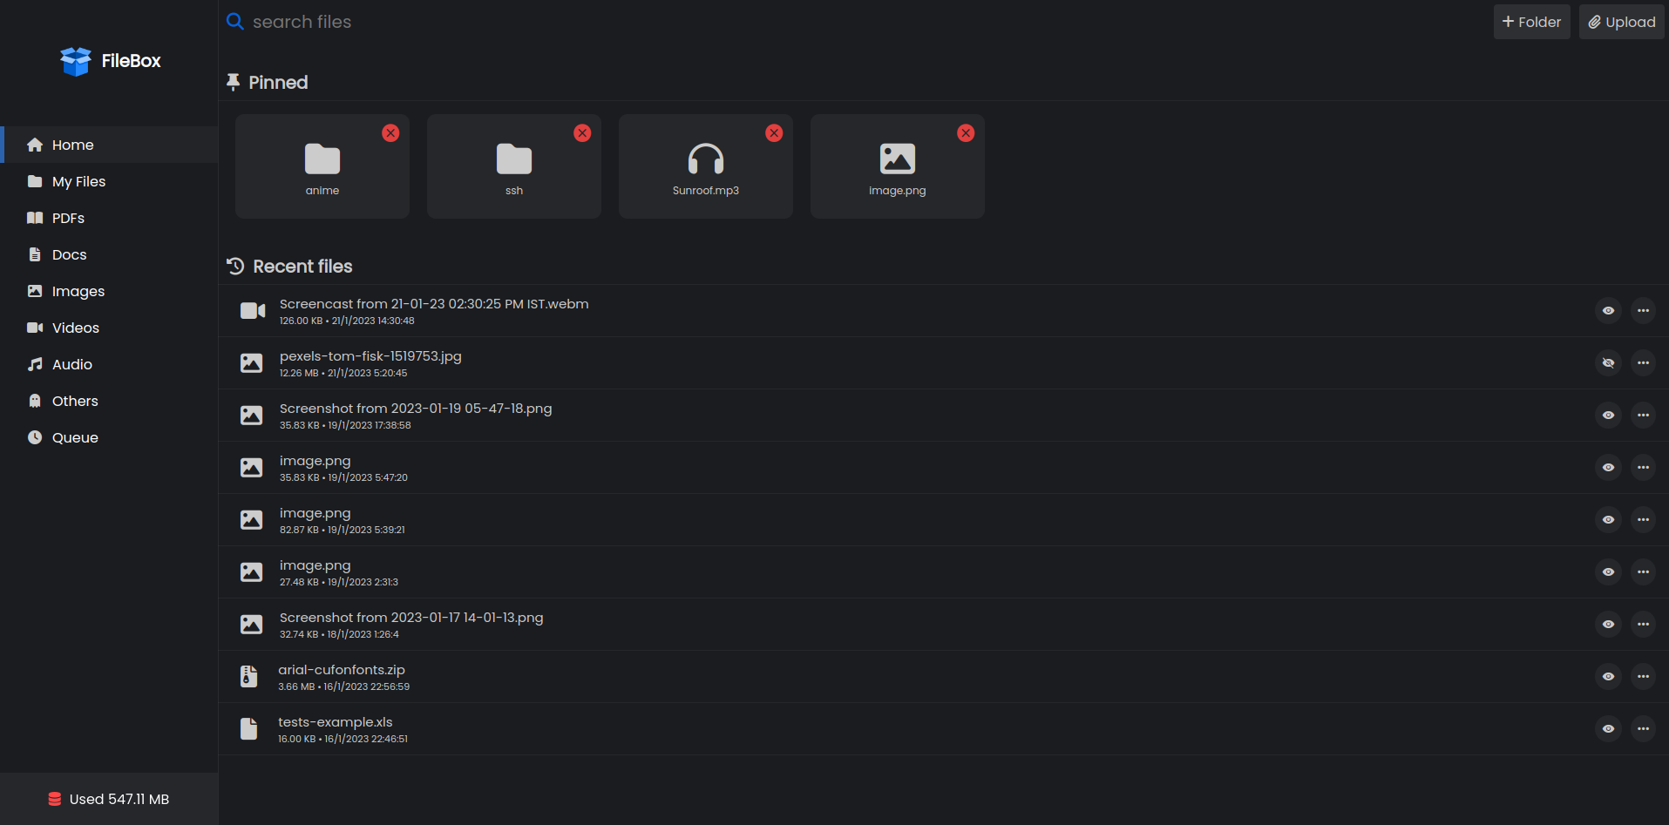Open more options for image.png dated 19/1/2023 5:47:20

(x=1643, y=467)
